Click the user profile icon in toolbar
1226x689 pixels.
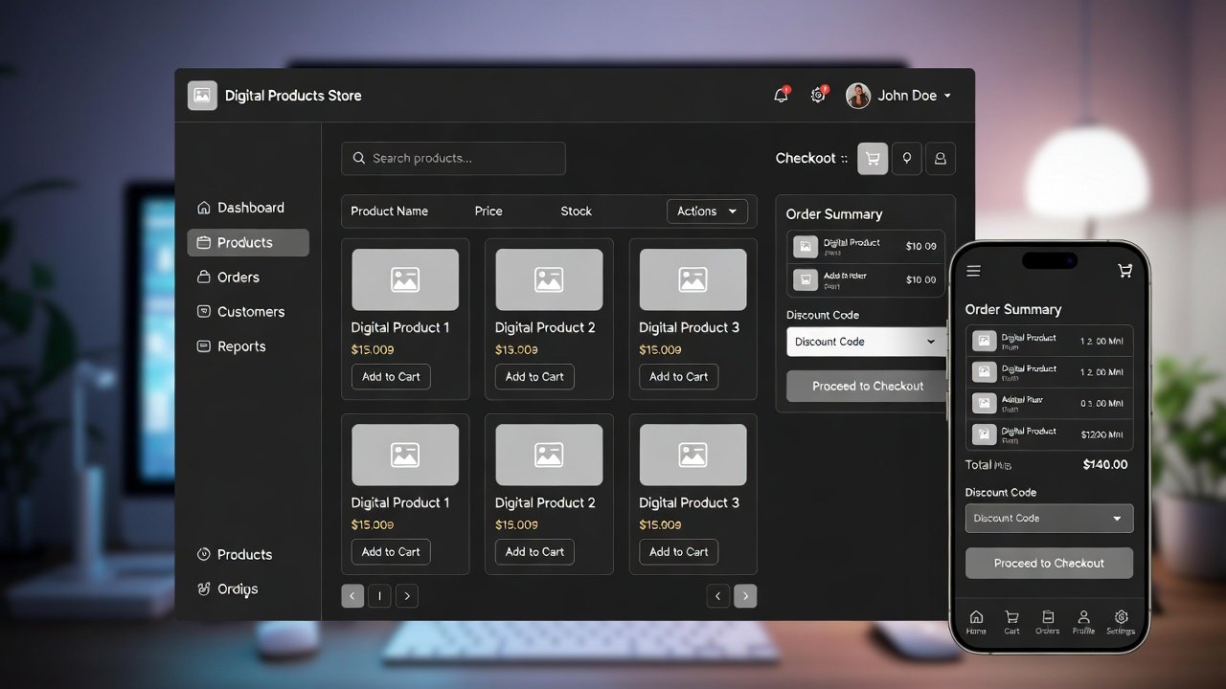point(941,159)
